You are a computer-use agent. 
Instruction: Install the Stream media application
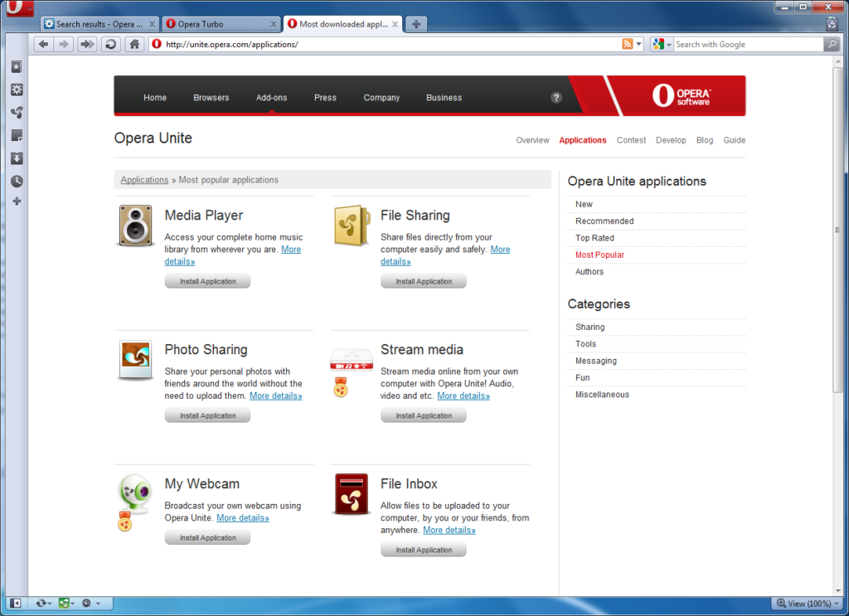coord(424,415)
